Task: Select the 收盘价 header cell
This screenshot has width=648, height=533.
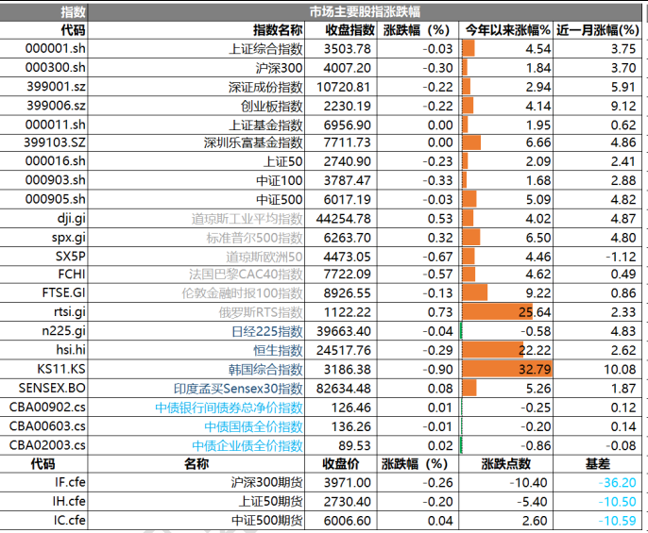Action: click(x=340, y=463)
